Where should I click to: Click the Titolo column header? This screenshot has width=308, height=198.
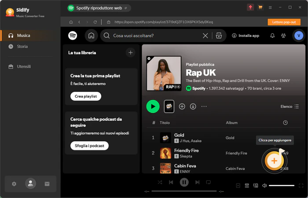165,123
